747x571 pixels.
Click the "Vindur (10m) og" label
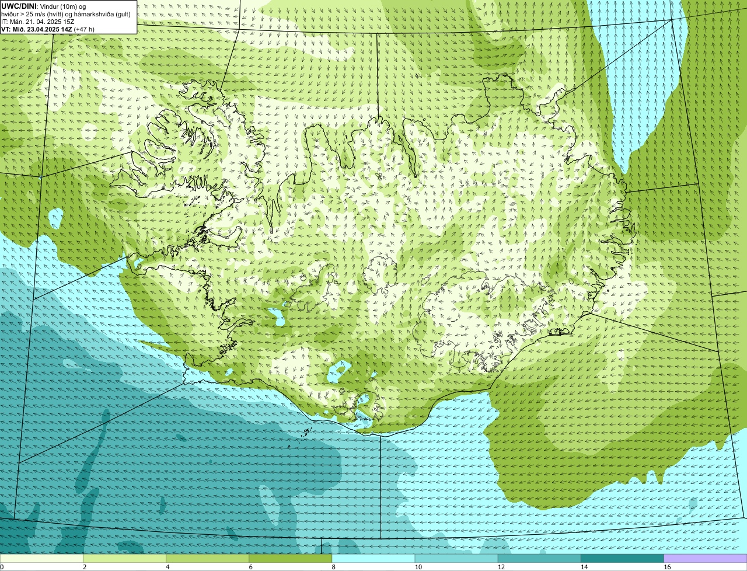click(x=62, y=6)
